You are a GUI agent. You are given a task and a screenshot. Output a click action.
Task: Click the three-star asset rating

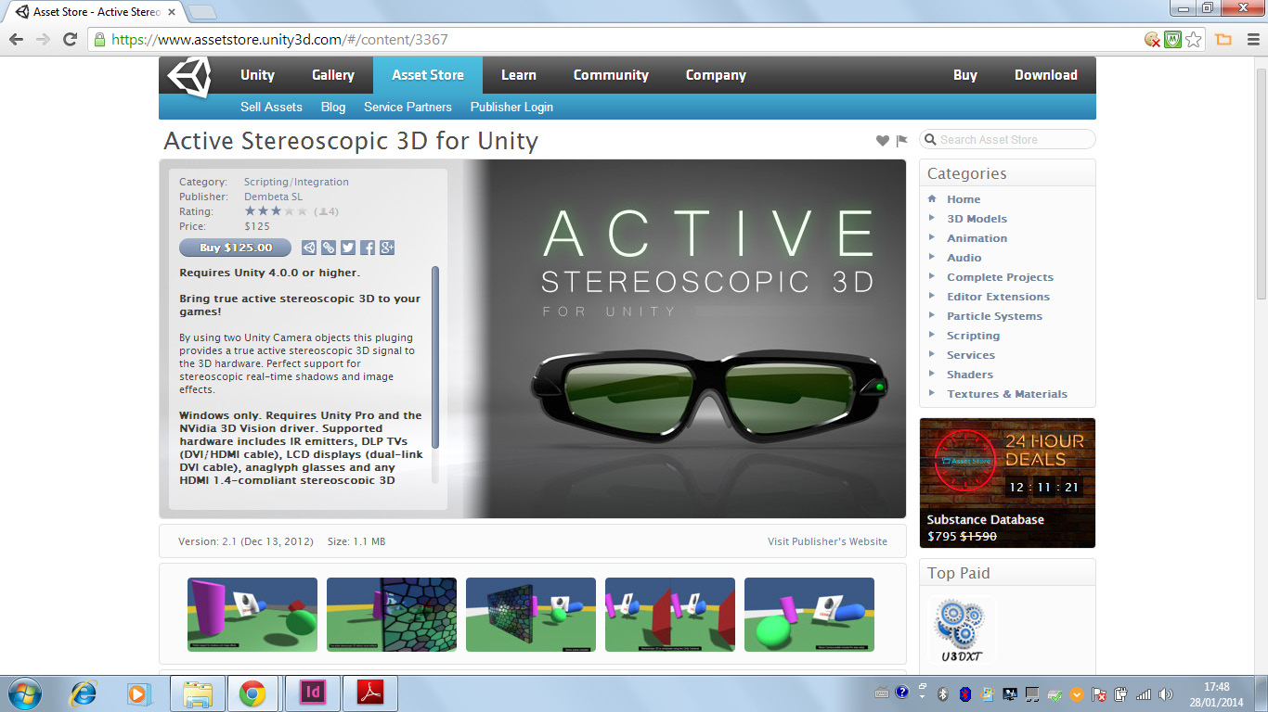coord(276,211)
